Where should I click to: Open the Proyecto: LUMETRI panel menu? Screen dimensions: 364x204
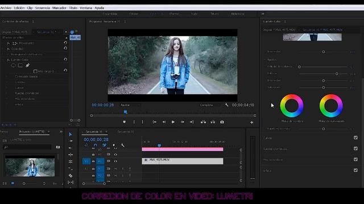(48, 131)
